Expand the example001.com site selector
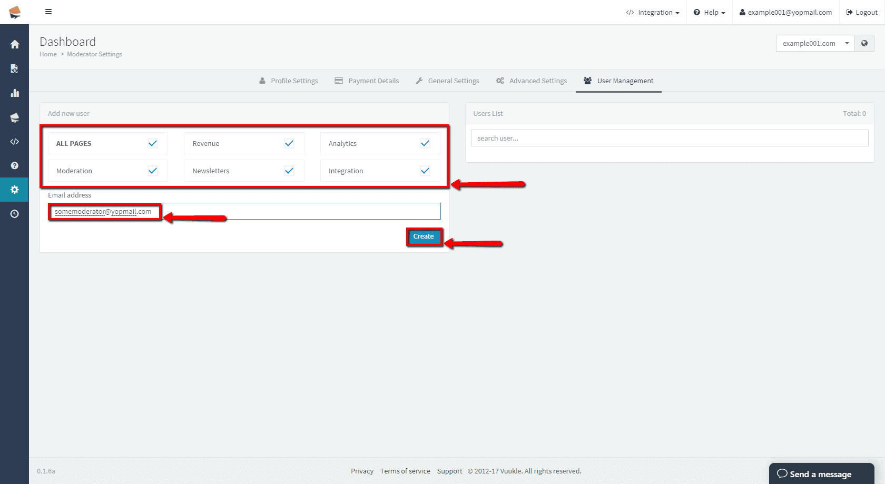Image resolution: width=885 pixels, height=484 pixels. click(814, 43)
